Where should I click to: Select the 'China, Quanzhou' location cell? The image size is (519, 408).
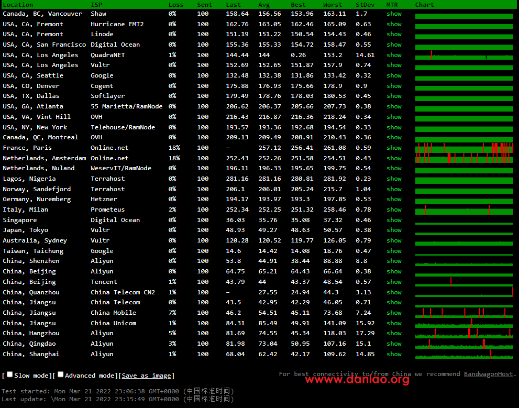point(31,293)
